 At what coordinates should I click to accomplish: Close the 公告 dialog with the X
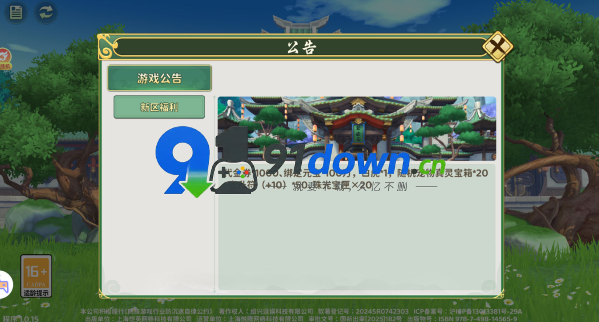click(498, 47)
